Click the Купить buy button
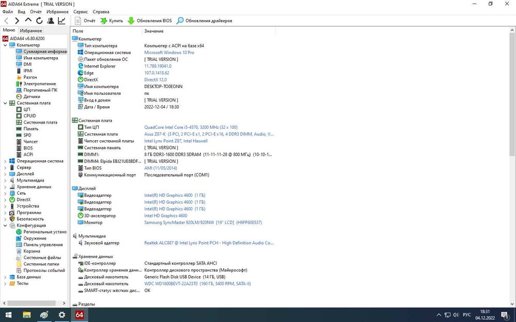 click(111, 21)
